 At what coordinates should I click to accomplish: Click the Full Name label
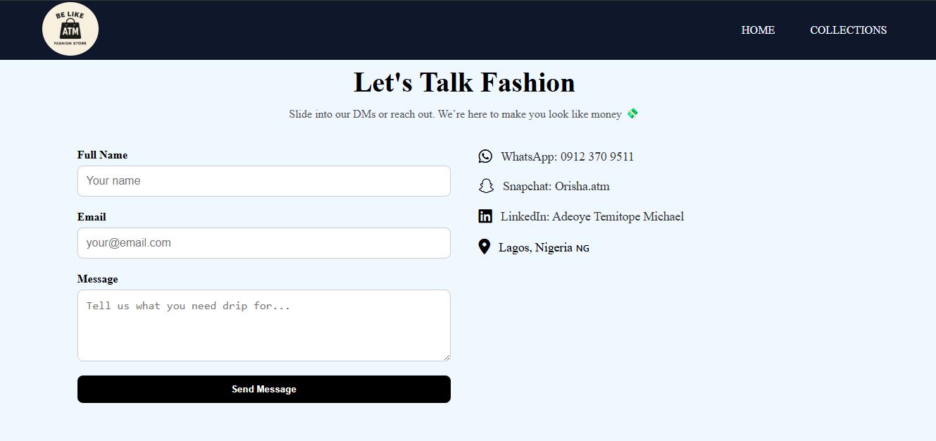click(102, 155)
